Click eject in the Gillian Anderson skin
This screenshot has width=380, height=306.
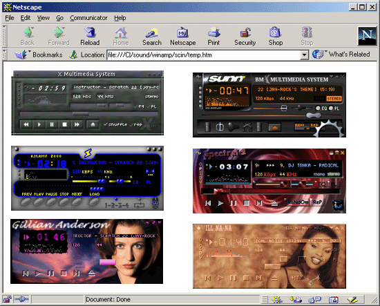point(91,274)
